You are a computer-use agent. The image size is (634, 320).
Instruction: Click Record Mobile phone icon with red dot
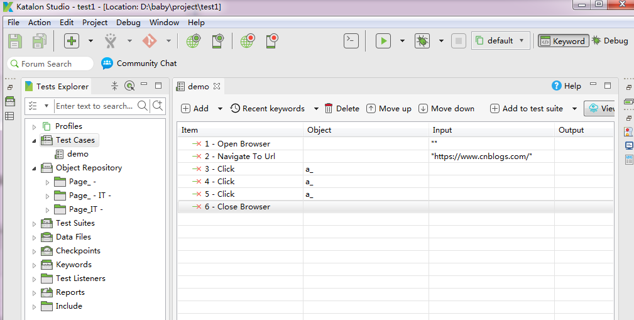click(x=271, y=41)
